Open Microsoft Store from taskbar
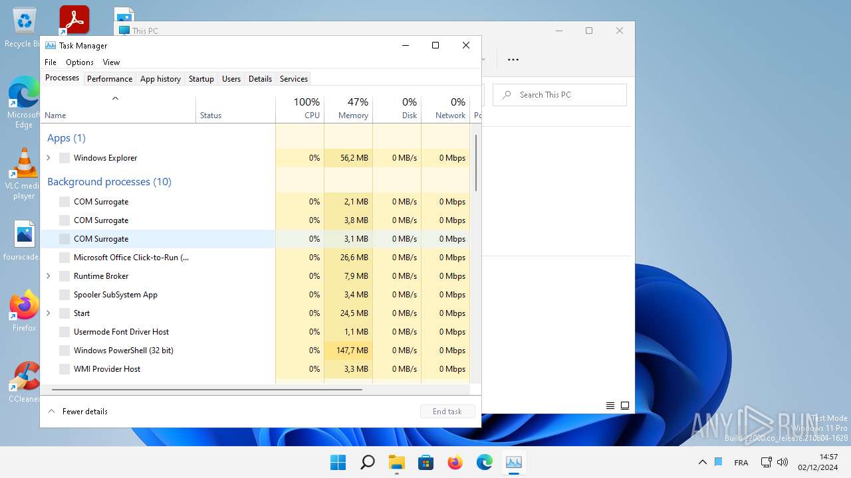The image size is (851, 478). (426, 462)
